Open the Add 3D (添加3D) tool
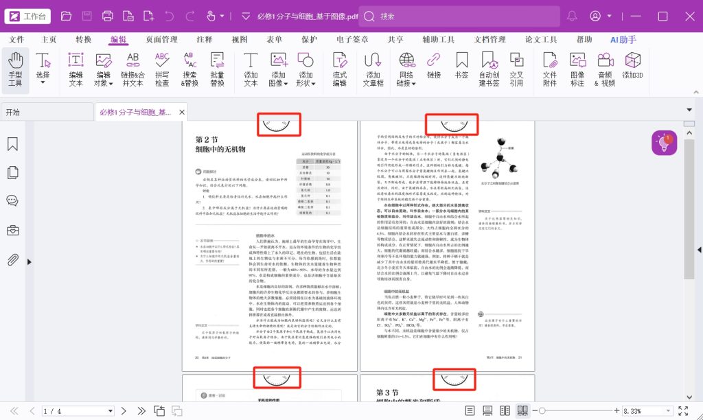This screenshot has width=703, height=420. [x=632, y=70]
